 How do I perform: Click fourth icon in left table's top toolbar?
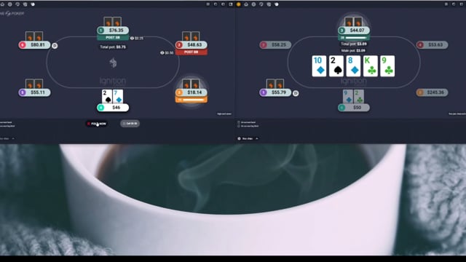click(x=25, y=4)
